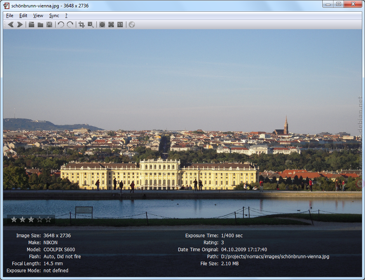Click the Make value NIKON
Image resolution: width=365 pixels, height=280 pixels.
(x=51, y=243)
